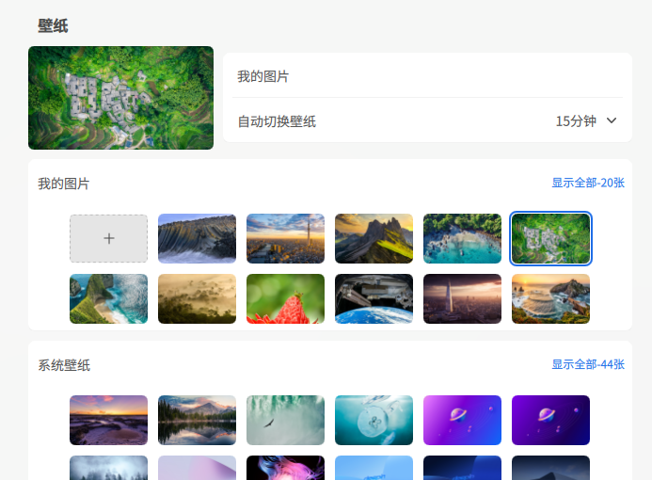Select the mountain peaks green slope wallpaper
The width and height of the screenshot is (652, 480).
tap(374, 238)
